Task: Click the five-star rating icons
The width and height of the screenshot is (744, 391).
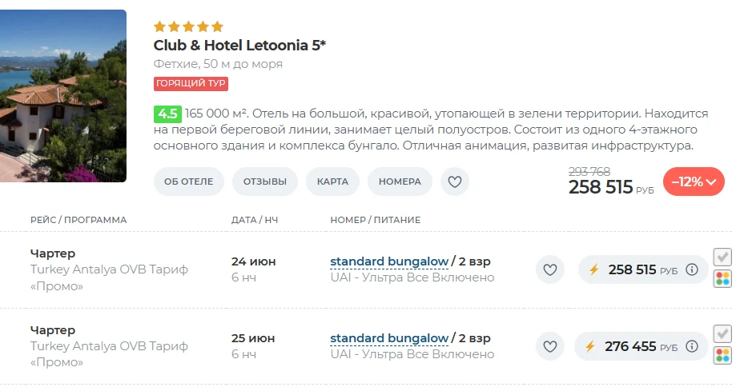Action: [188, 26]
